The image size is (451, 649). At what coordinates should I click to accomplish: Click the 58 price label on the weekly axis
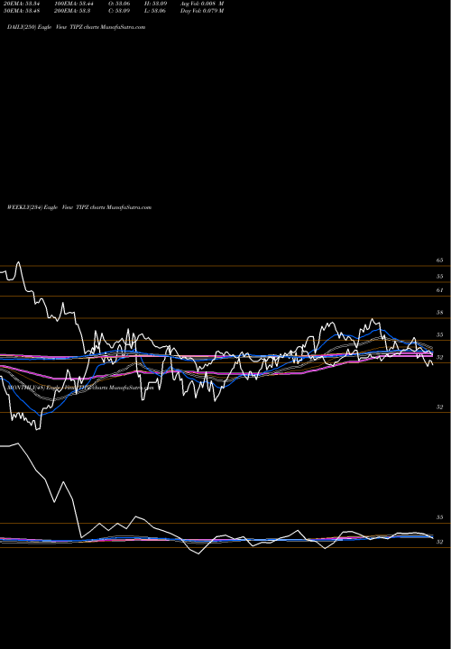click(439, 313)
